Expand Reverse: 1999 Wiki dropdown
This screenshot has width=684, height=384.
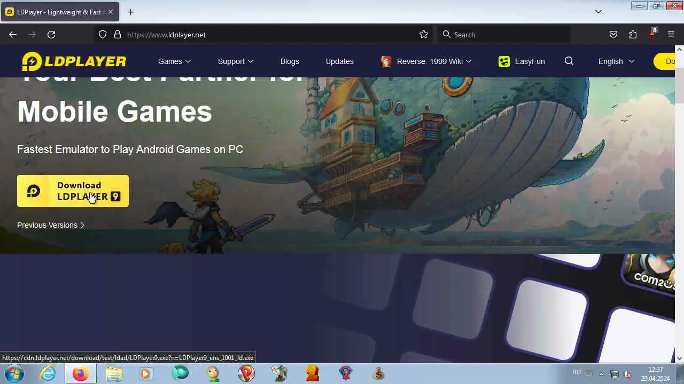point(469,61)
